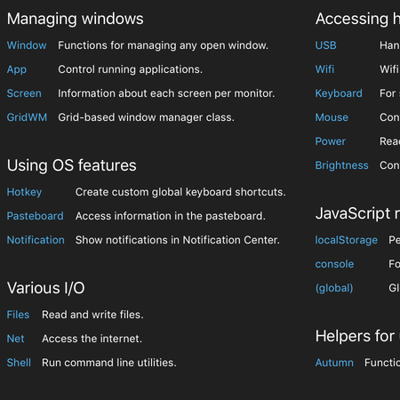Open the Autumn helpers link
Screen dimensions: 400x400
pos(334,363)
